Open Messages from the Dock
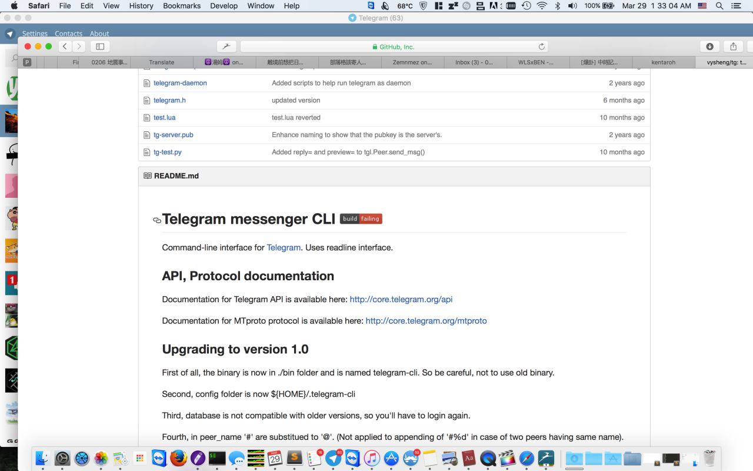The width and height of the screenshot is (753, 471). point(236,458)
